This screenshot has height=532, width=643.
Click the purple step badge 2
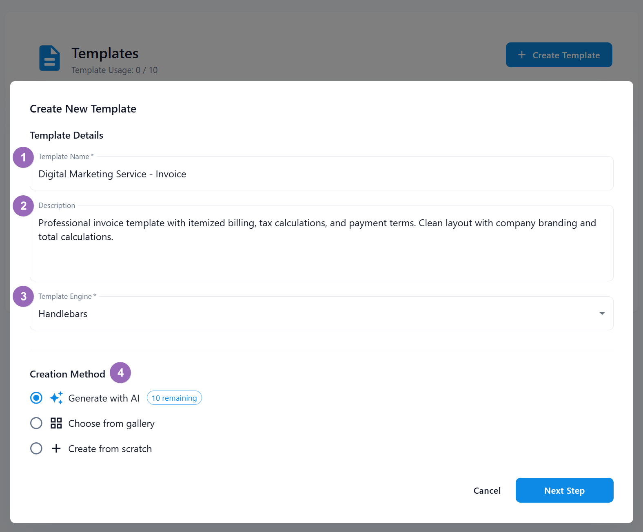tap(23, 206)
